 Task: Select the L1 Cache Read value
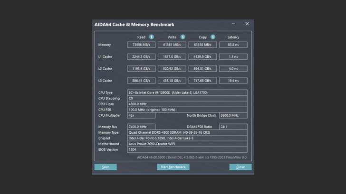click(141, 56)
